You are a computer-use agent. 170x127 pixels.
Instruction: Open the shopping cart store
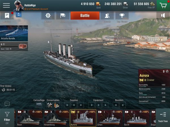[163, 5]
